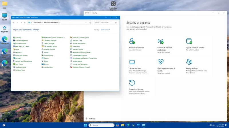This screenshot has height=128, width=229.
Task: Click the BitLocker Drive Encryption icon
Action: [71, 38]
